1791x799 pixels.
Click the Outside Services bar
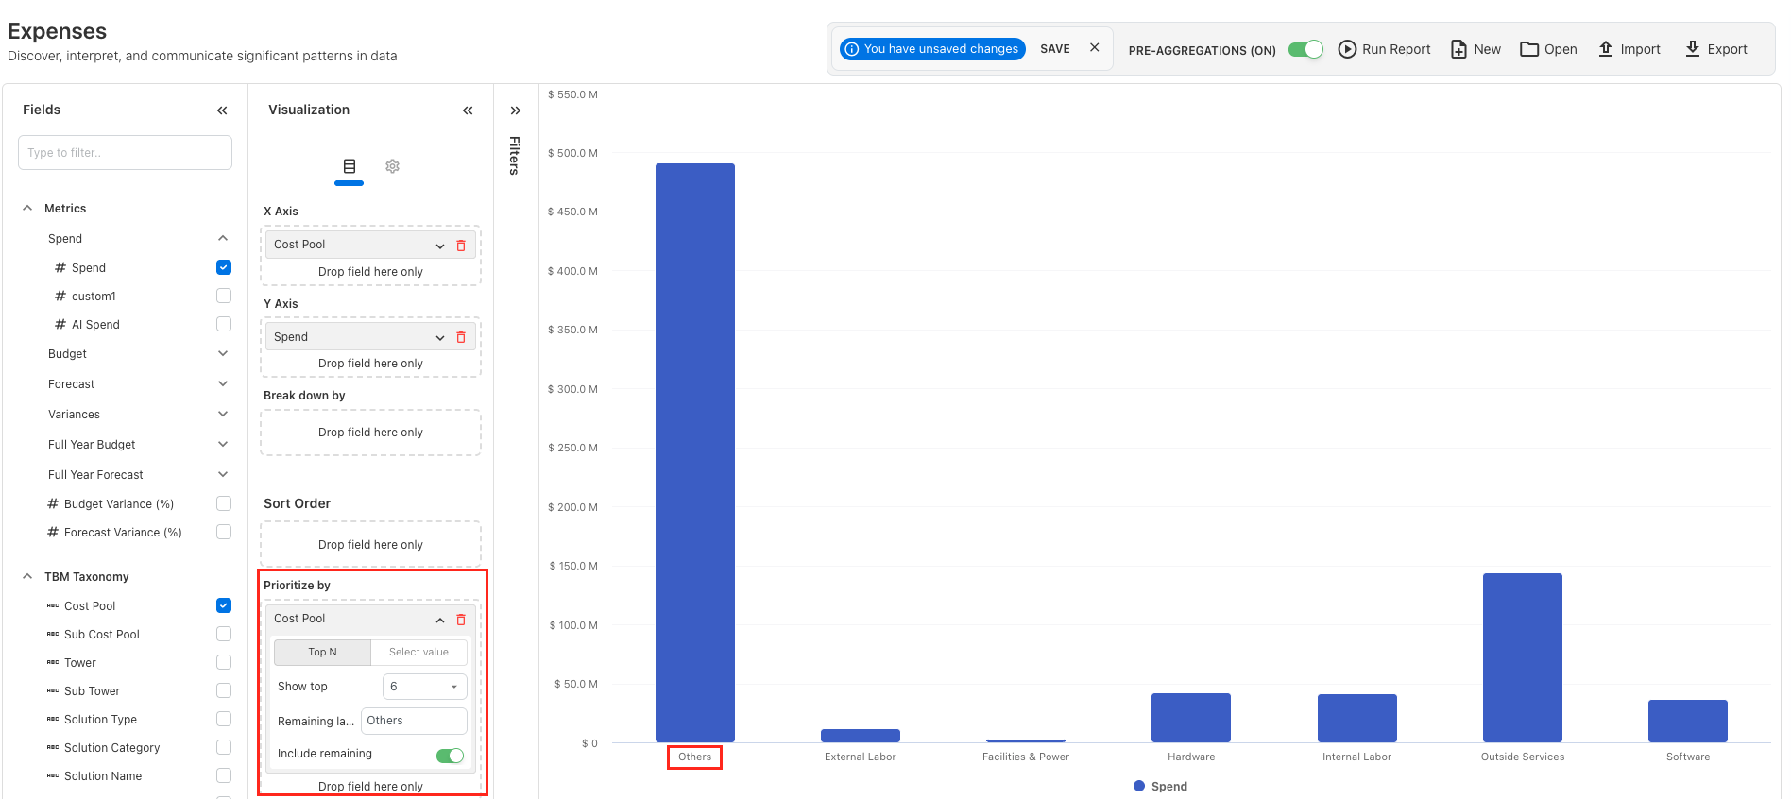click(x=1523, y=657)
